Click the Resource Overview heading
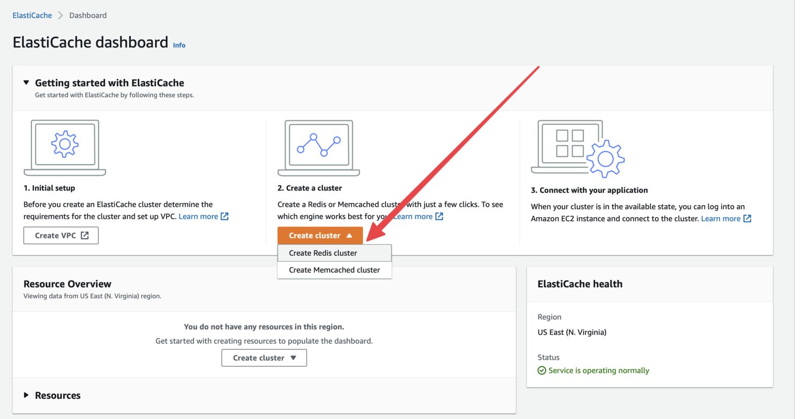 pos(67,284)
